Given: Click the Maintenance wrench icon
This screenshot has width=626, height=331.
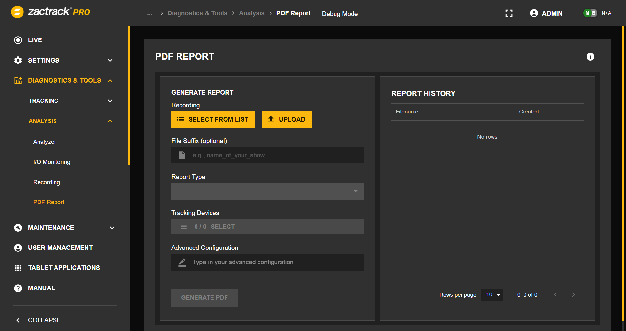Looking at the screenshot, I should 18,228.
